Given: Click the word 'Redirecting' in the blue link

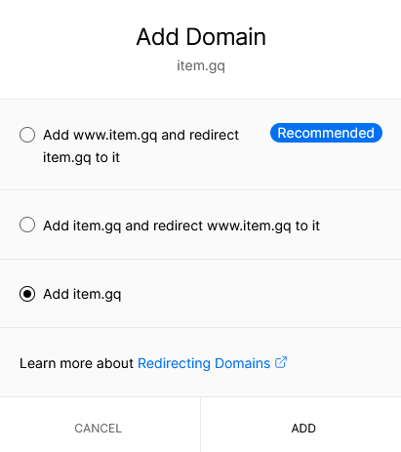Looking at the screenshot, I should point(174,363).
